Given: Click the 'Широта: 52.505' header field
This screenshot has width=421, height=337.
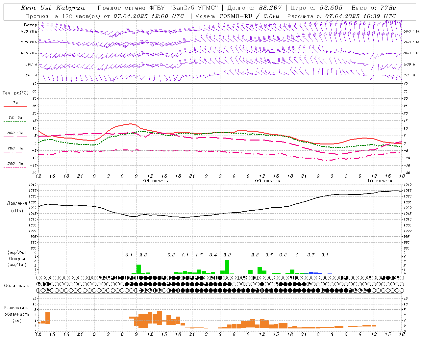Looking at the screenshot, I should 316,8.
